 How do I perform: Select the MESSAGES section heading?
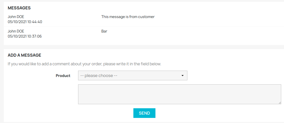click(x=19, y=8)
